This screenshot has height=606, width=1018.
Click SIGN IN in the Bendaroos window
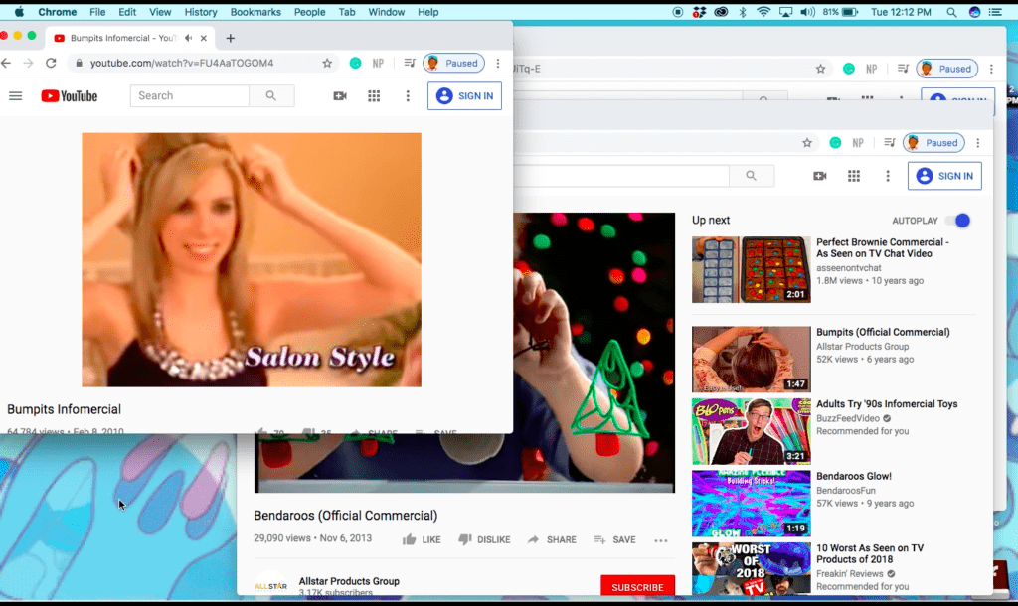(x=944, y=176)
